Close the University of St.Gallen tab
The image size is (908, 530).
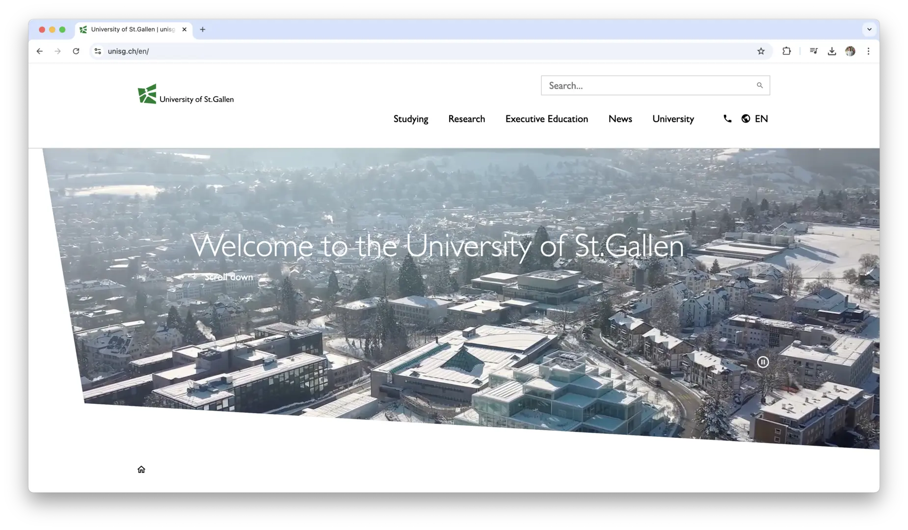[184, 29]
